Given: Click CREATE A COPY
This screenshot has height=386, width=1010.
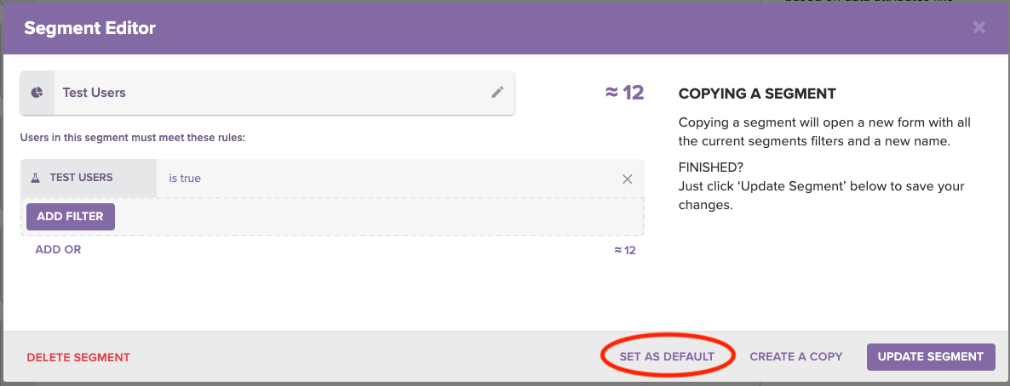Looking at the screenshot, I should pyautogui.click(x=796, y=356).
